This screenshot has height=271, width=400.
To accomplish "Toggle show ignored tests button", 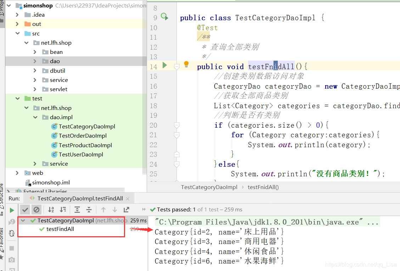I will pos(36,210).
